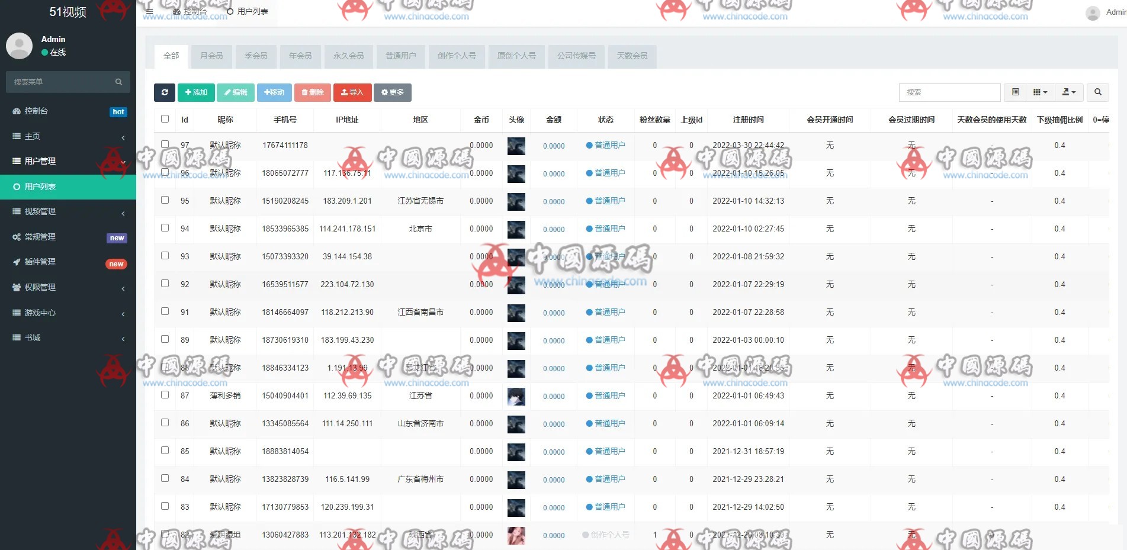Open avatar thumbnail for user 87
The height and width of the screenshot is (550, 1127).
516,396
